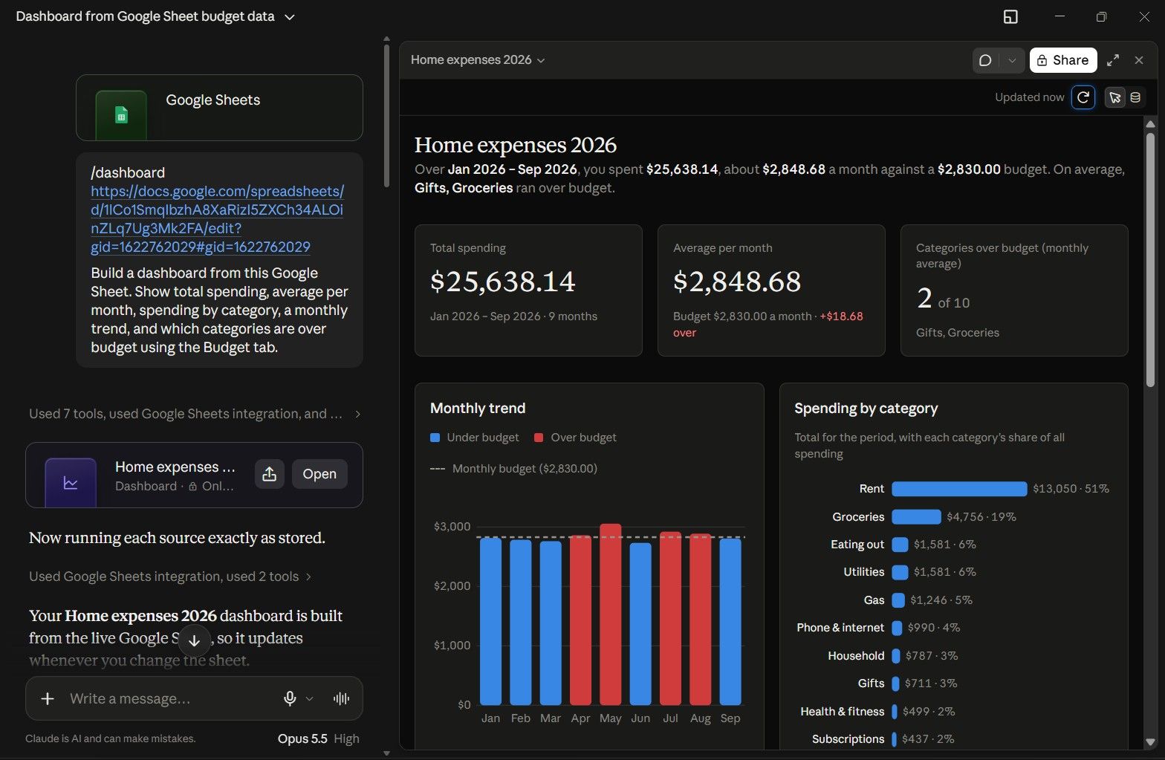The height and width of the screenshot is (760, 1165).
Task: Click the '$25,638.14' total spending value
Action: (503, 282)
